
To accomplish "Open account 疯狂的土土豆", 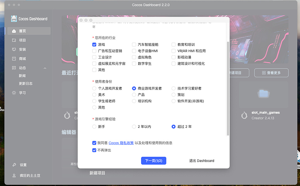I will (x=30, y=176).
